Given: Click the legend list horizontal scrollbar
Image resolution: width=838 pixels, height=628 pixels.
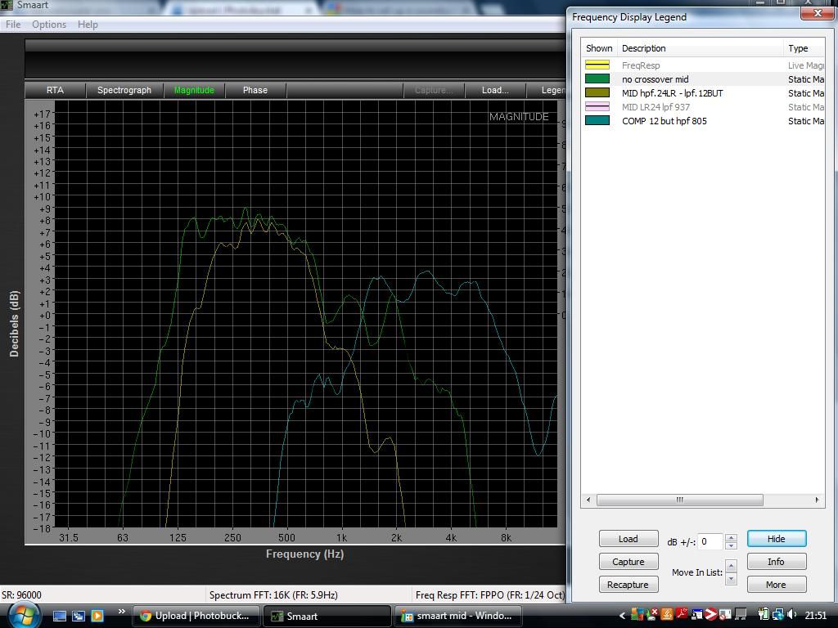Looking at the screenshot, I should (679, 500).
